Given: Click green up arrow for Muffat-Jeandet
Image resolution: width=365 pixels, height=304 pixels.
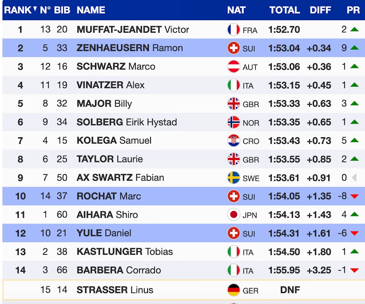Looking at the screenshot, I should (354, 29).
